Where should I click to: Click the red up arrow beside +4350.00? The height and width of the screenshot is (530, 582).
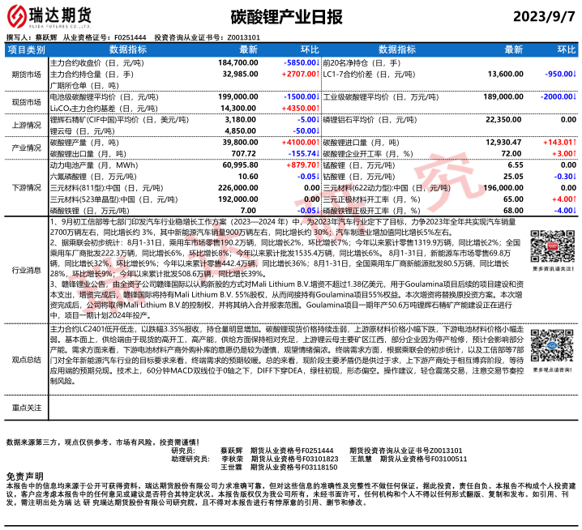pos(319,107)
